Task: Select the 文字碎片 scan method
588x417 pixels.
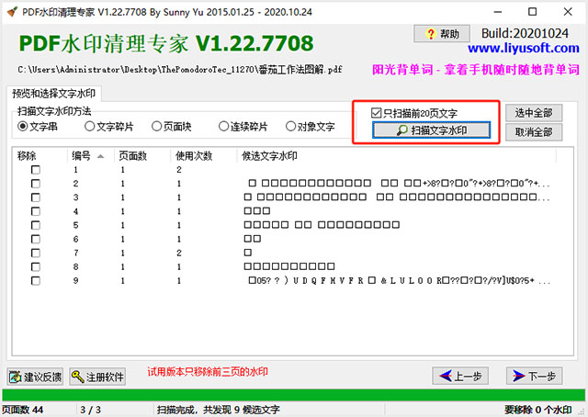Action: point(109,127)
